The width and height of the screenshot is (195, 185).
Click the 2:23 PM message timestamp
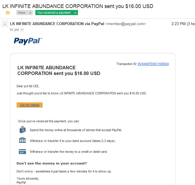[178, 24]
